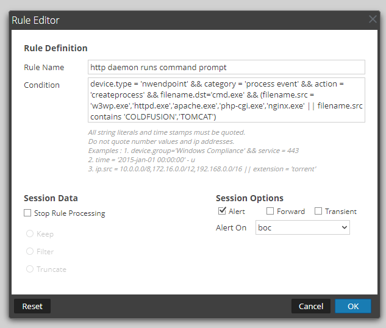Click the Rule Definition heading
The height and width of the screenshot is (328, 386).
[55, 48]
